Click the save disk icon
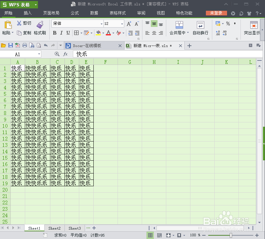Image resolution: width=265 pixels, height=239 pixels. pos(10,45)
